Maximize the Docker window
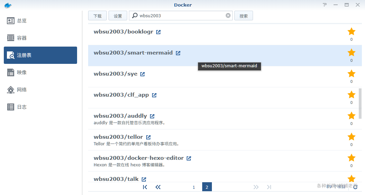Screen dimensions: 365x195 347,4
